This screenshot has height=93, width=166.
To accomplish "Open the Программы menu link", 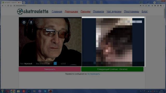I will click(x=132, y=11).
